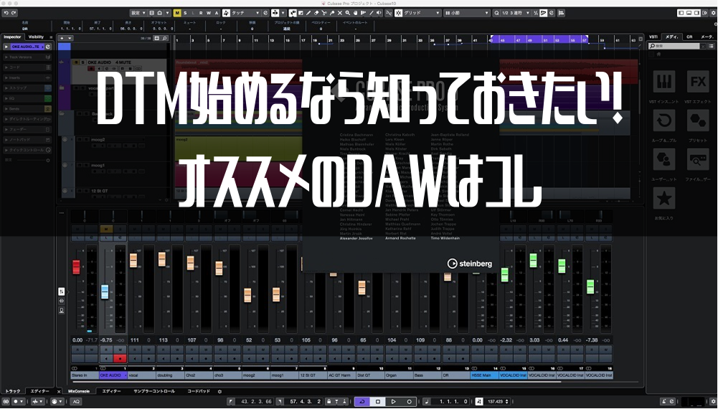The height and width of the screenshot is (409, 718).
Task: Expand the Sends section in Inspector
Action: tap(27, 108)
